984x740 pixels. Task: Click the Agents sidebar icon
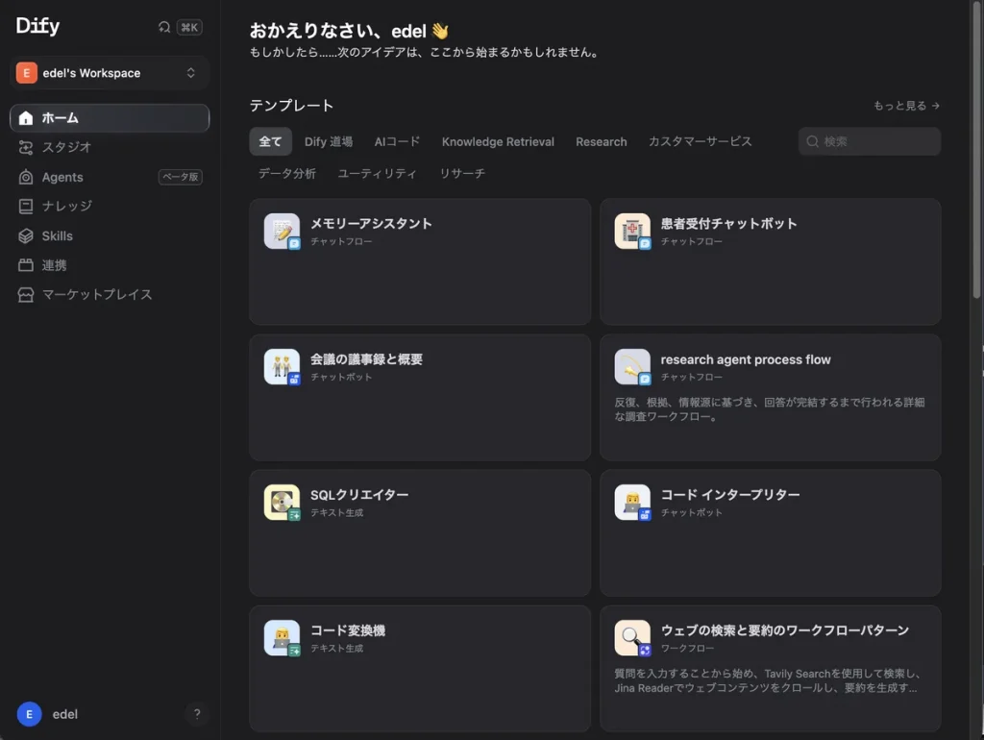[26, 177]
